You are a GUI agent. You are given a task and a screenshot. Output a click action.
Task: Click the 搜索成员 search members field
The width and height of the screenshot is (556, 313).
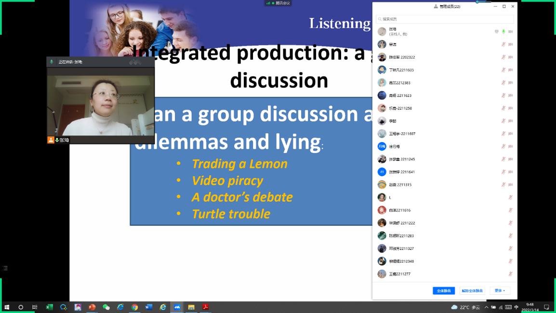point(445,19)
